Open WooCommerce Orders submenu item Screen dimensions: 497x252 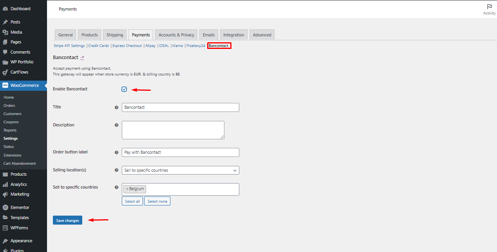click(x=9, y=106)
